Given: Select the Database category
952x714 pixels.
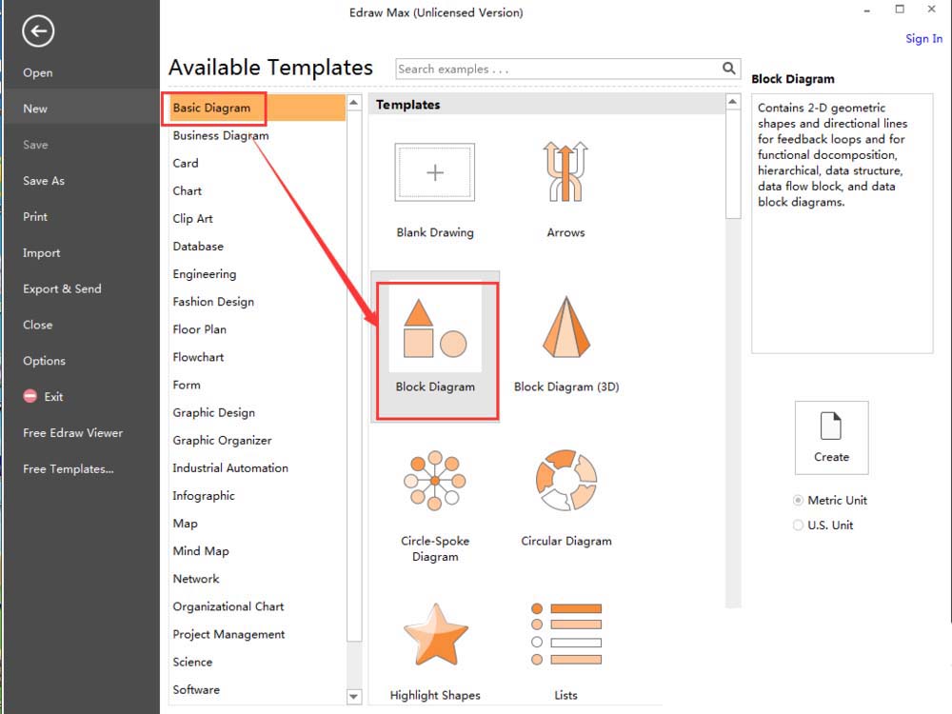Looking at the screenshot, I should [198, 247].
